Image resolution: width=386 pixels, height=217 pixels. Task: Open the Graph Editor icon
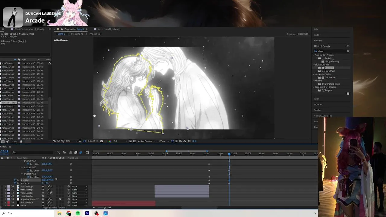point(87,153)
